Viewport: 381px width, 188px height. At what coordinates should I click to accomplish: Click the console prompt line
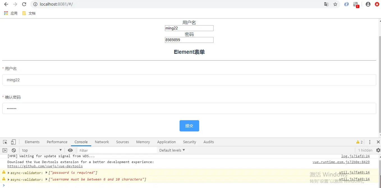189,185
